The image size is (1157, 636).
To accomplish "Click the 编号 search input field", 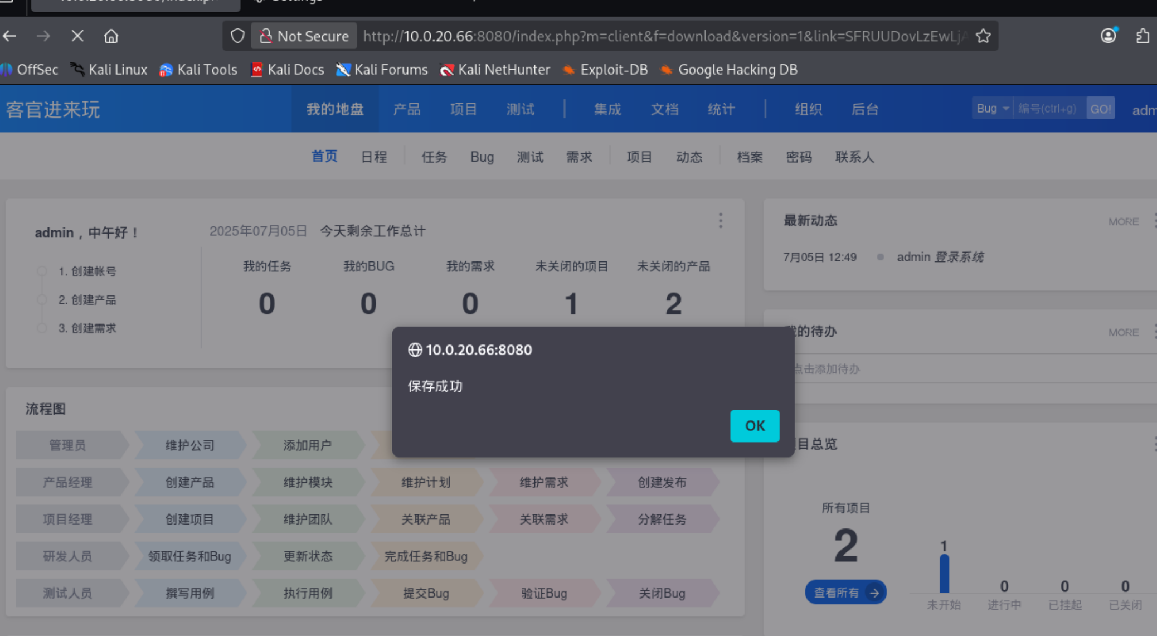I will [x=1048, y=109].
